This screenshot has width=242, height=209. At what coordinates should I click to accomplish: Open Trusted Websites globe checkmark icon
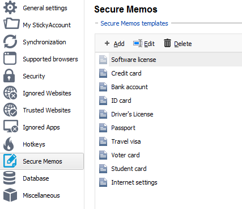[x=10, y=110]
